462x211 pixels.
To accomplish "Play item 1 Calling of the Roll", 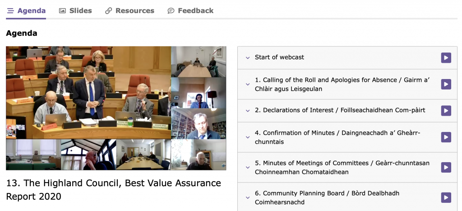I will pyautogui.click(x=446, y=84).
